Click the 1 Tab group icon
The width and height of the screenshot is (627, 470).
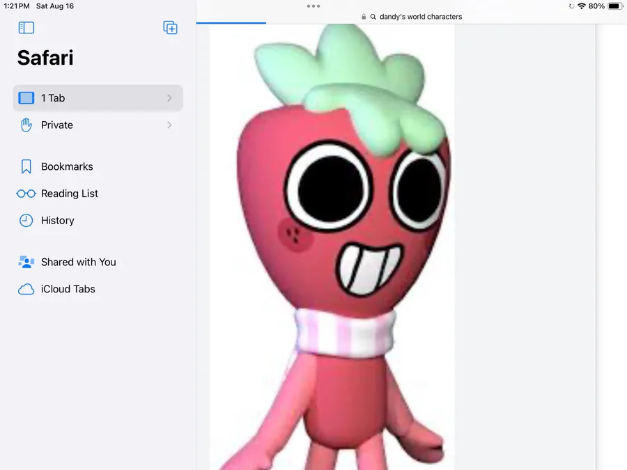pyautogui.click(x=26, y=98)
